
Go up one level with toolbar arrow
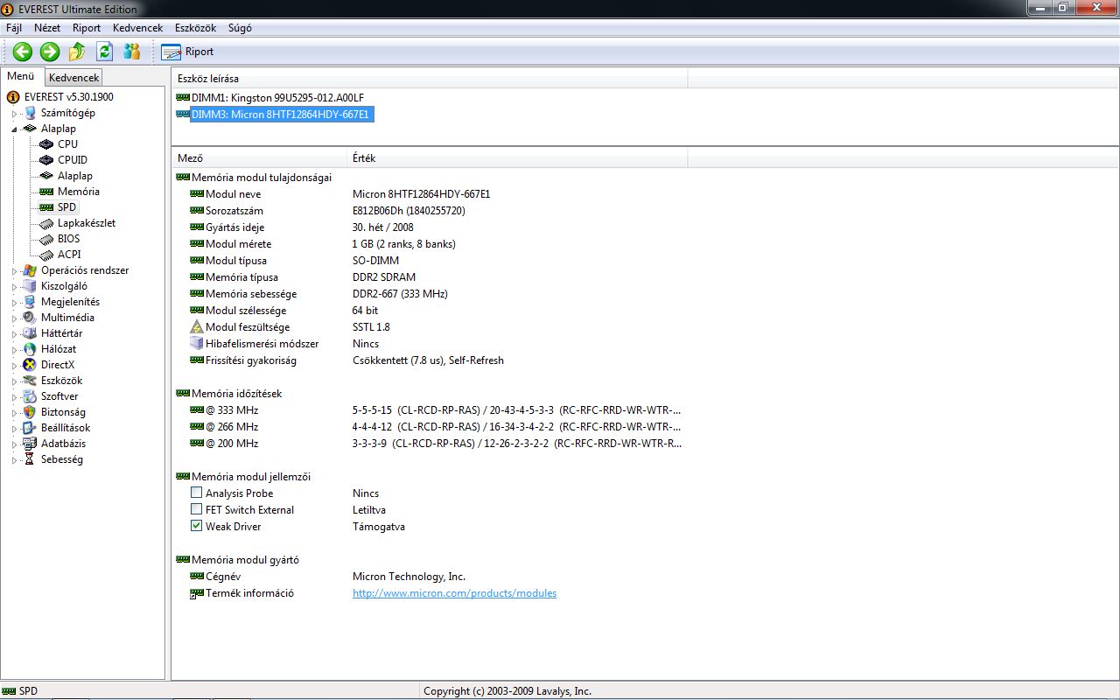pyautogui.click(x=77, y=52)
